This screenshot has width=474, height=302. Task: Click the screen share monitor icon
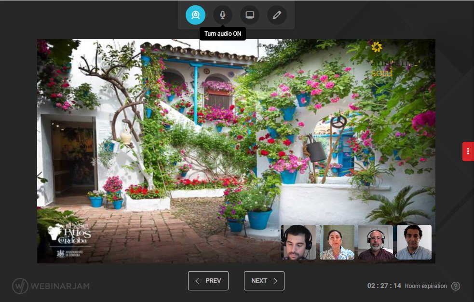pyautogui.click(x=250, y=15)
